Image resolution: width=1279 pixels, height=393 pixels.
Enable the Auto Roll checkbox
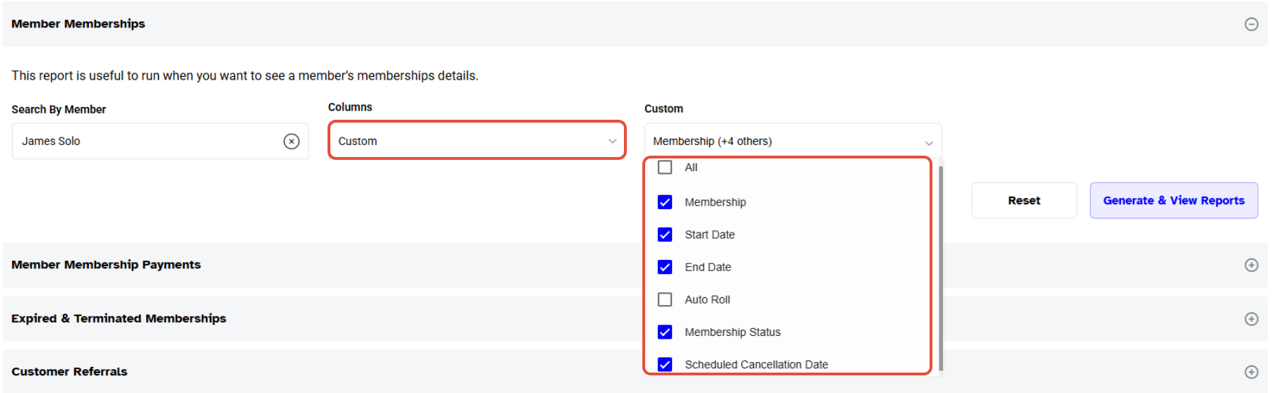click(x=665, y=300)
